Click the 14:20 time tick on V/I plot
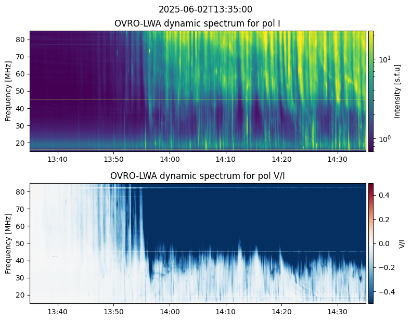Viewport: 411px width, 321px height. coord(281,311)
